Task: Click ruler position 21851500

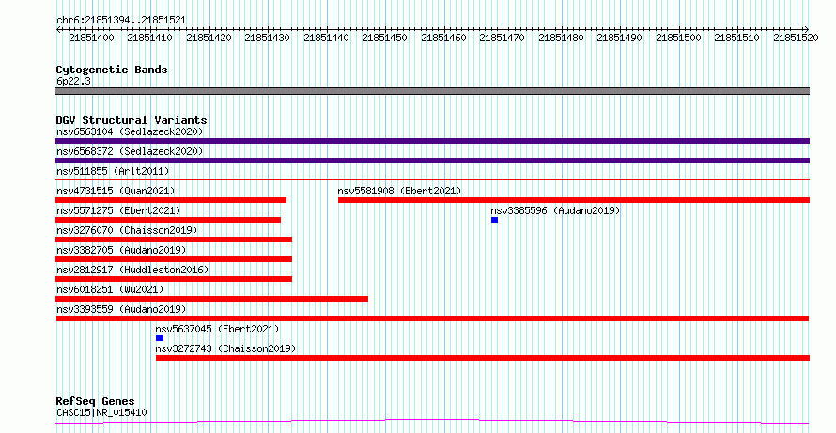Action: pos(678,38)
